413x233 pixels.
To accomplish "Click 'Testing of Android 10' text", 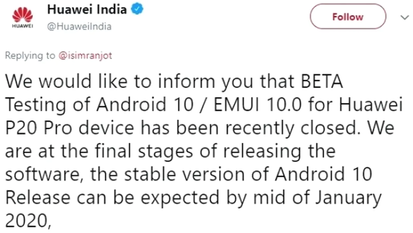I will (x=99, y=105).
